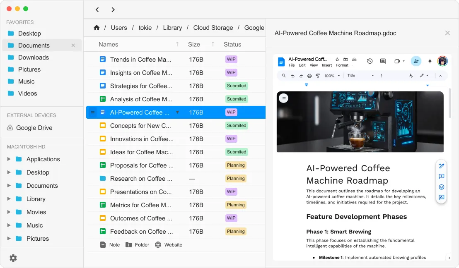Select the paint format roller icon

318,76
